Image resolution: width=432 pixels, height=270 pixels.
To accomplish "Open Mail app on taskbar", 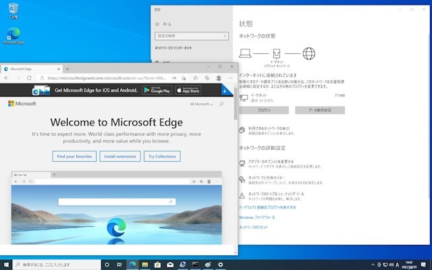I will pyautogui.click(x=170, y=265).
